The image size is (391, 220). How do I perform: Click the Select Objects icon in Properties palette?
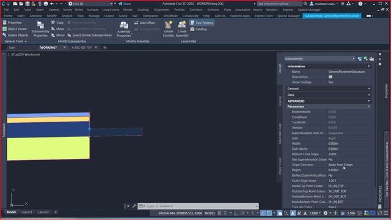(x=365, y=59)
